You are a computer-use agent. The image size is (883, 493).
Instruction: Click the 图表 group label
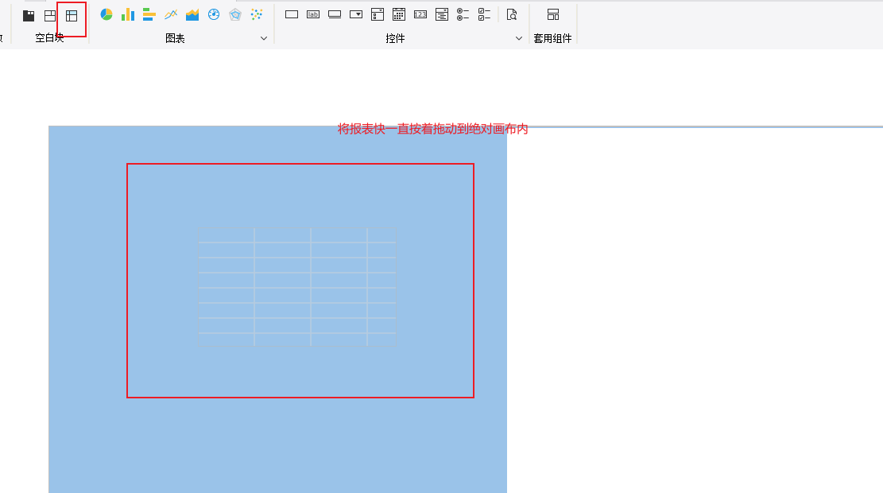click(x=175, y=38)
